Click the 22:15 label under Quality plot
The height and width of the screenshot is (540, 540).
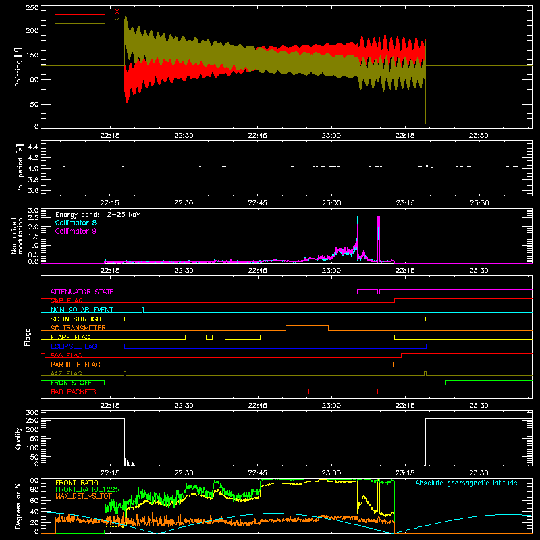(x=110, y=473)
